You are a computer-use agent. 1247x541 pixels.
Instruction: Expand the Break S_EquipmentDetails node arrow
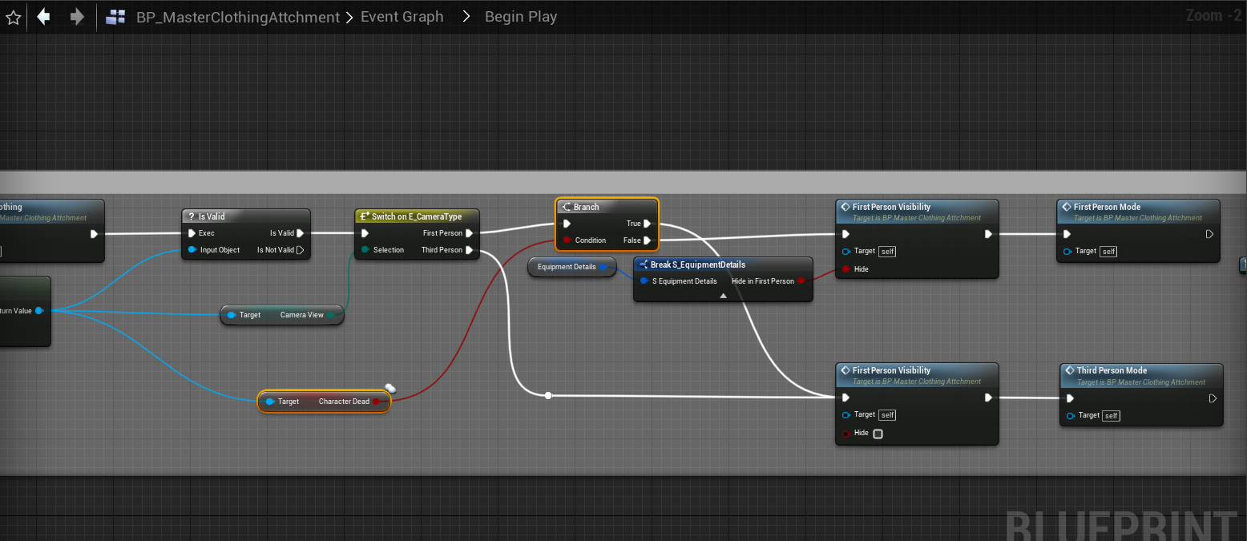[723, 295]
